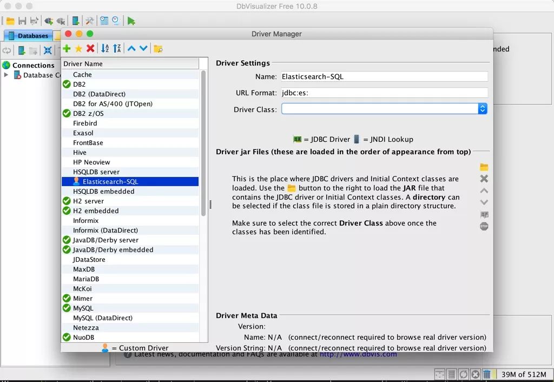Sort driver list descending Z to A
The image size is (554, 382).
point(117,49)
